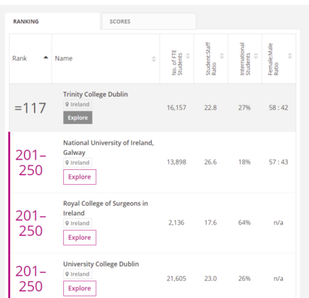Click Student:Staff Ratio header label
Viewport: 309px width, 298px height.
[211, 58]
